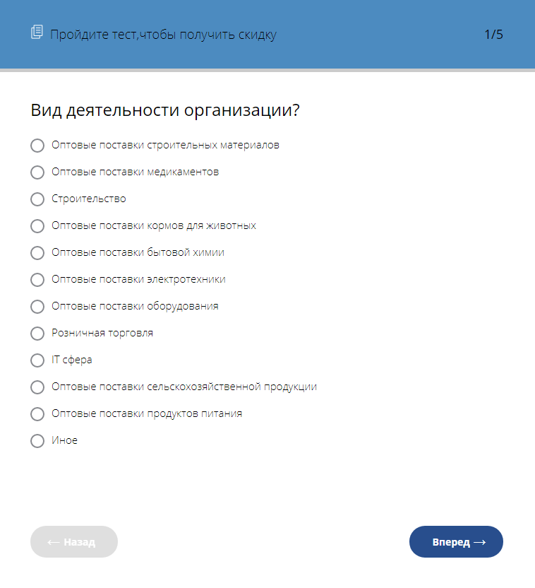This screenshot has height=588, width=535.
Task: Choose Оптовые поставки кормов для животных
Action: point(37,226)
